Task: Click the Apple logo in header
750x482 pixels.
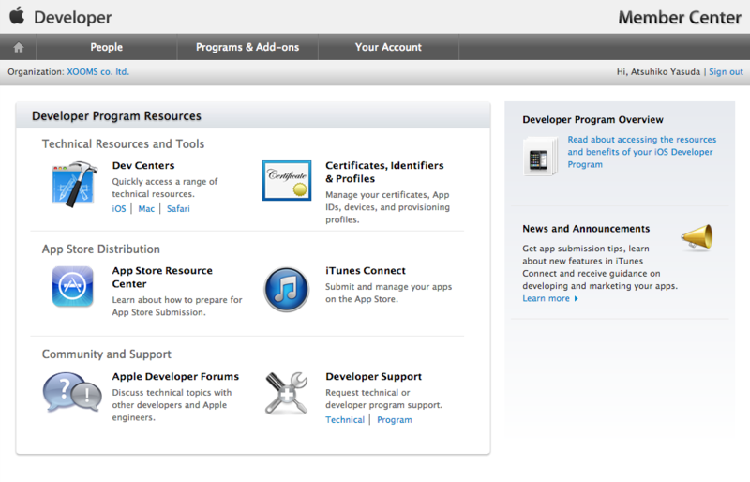Action: 17,15
